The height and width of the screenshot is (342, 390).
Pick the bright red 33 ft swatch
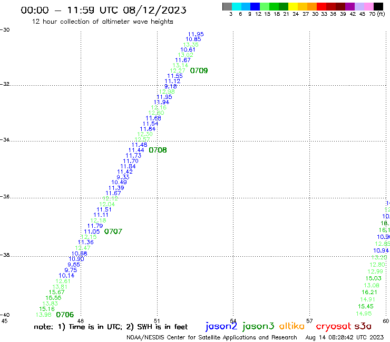click(321, 6)
